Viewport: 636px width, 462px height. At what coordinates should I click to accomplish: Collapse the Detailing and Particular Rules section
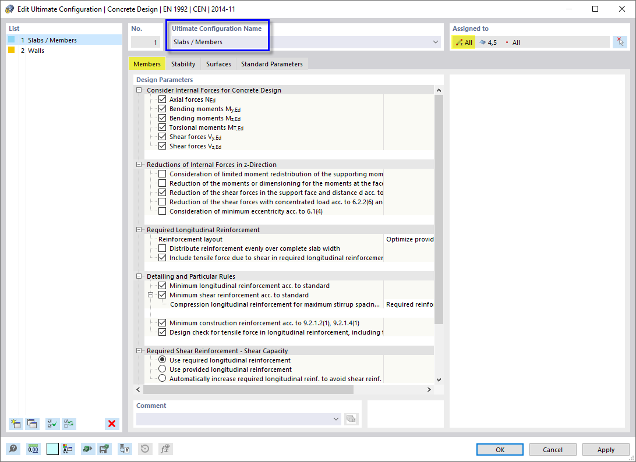click(138, 276)
